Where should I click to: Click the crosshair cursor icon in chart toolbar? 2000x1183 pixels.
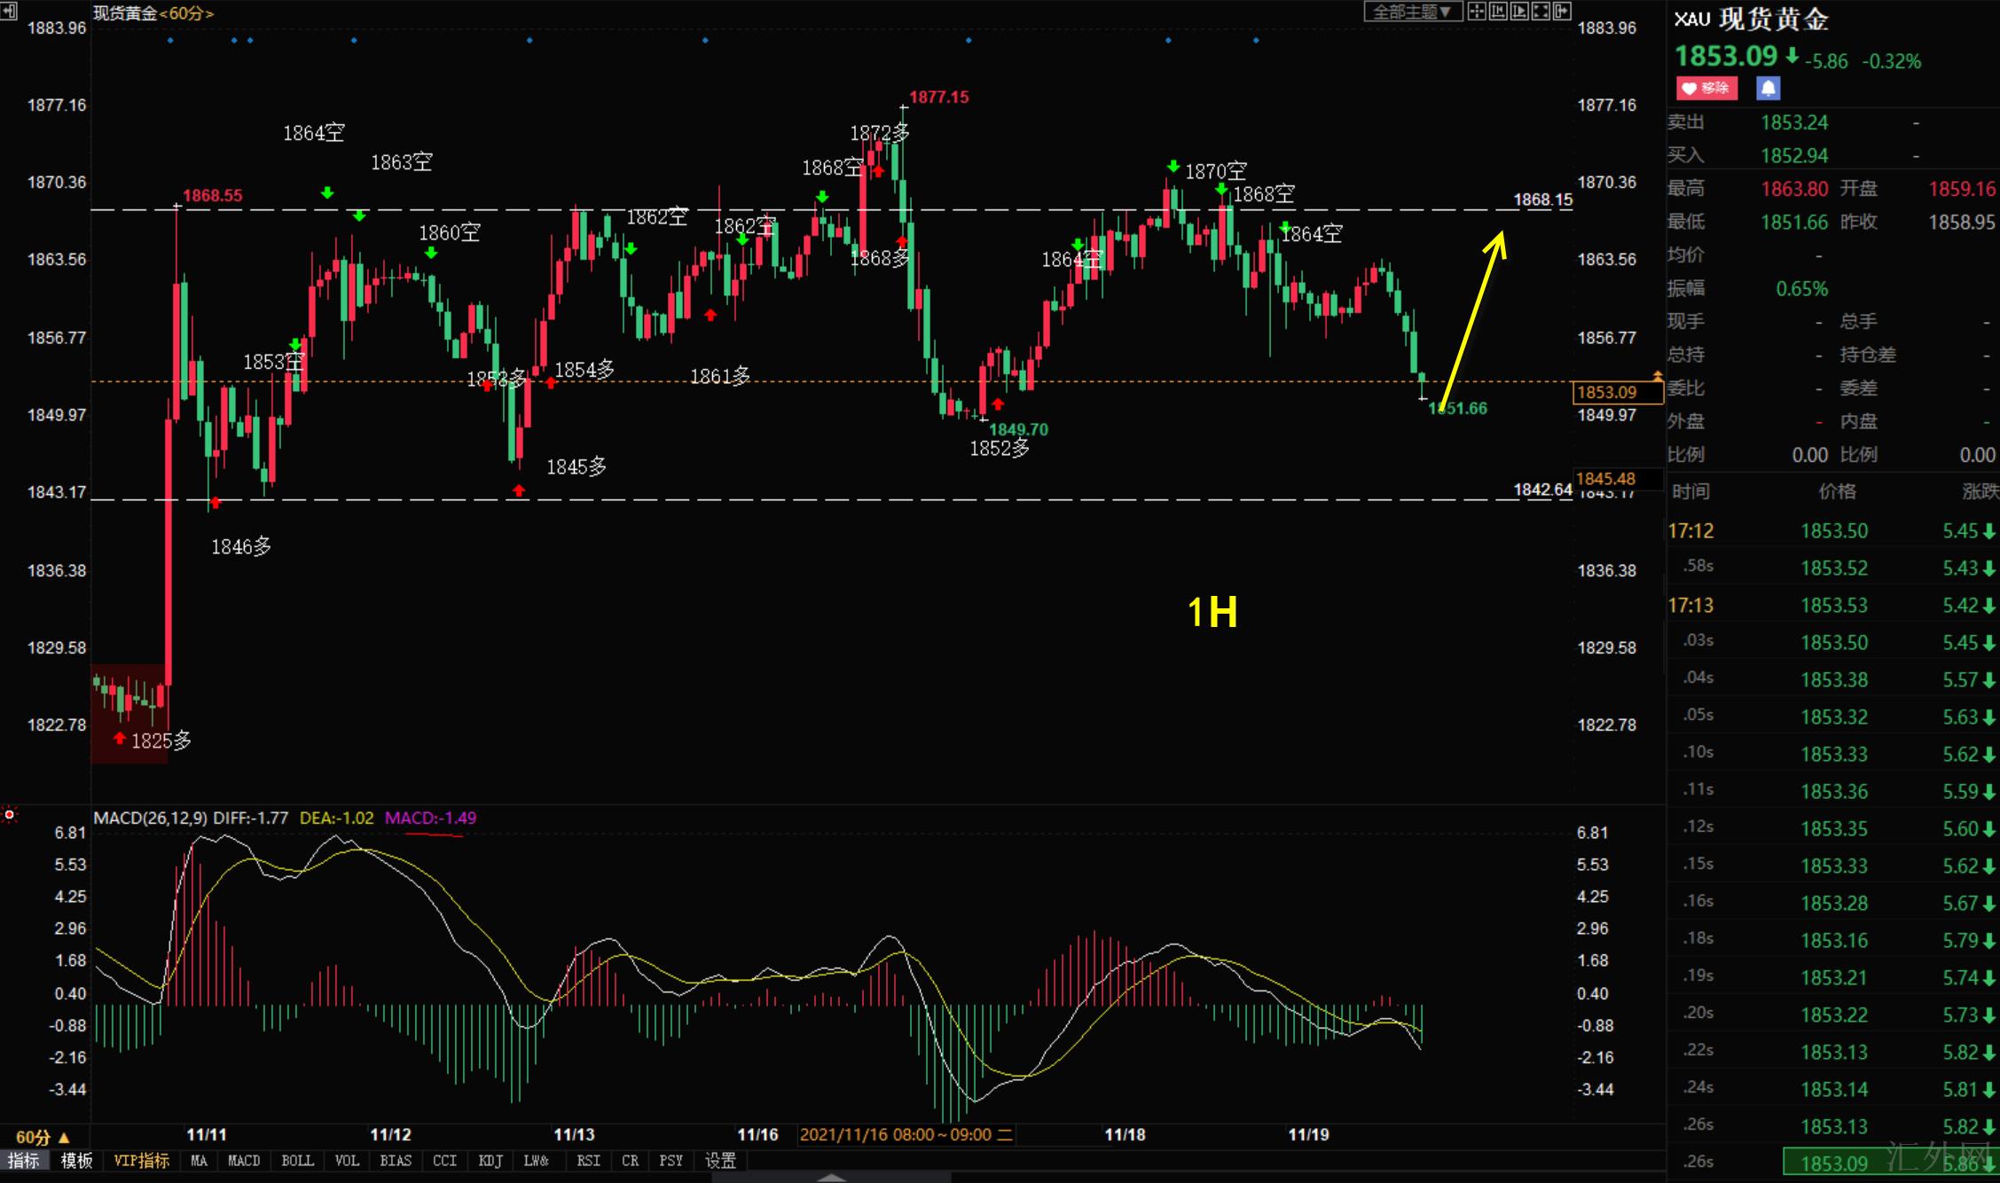(1477, 12)
